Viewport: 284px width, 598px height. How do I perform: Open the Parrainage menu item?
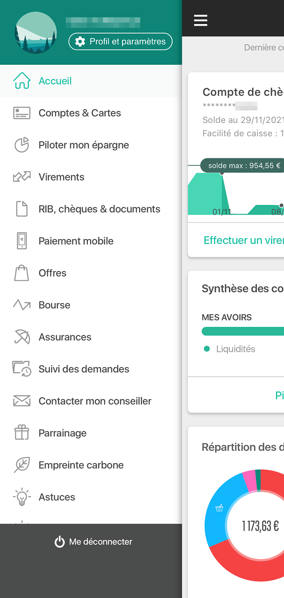[91, 433]
